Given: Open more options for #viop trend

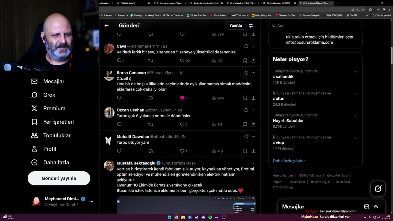Looking at the screenshot, I should pyautogui.click(x=356, y=138).
